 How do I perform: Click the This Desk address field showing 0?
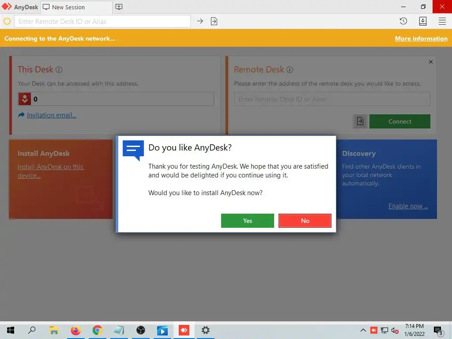[116, 99]
